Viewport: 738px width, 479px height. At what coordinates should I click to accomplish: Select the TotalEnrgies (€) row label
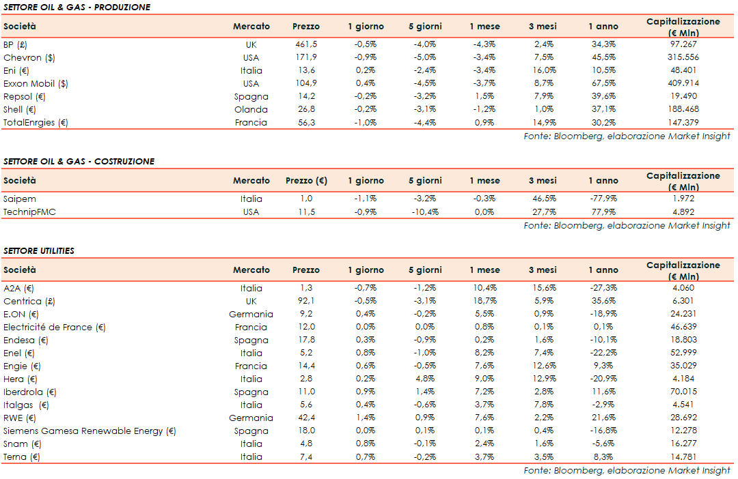36,123
